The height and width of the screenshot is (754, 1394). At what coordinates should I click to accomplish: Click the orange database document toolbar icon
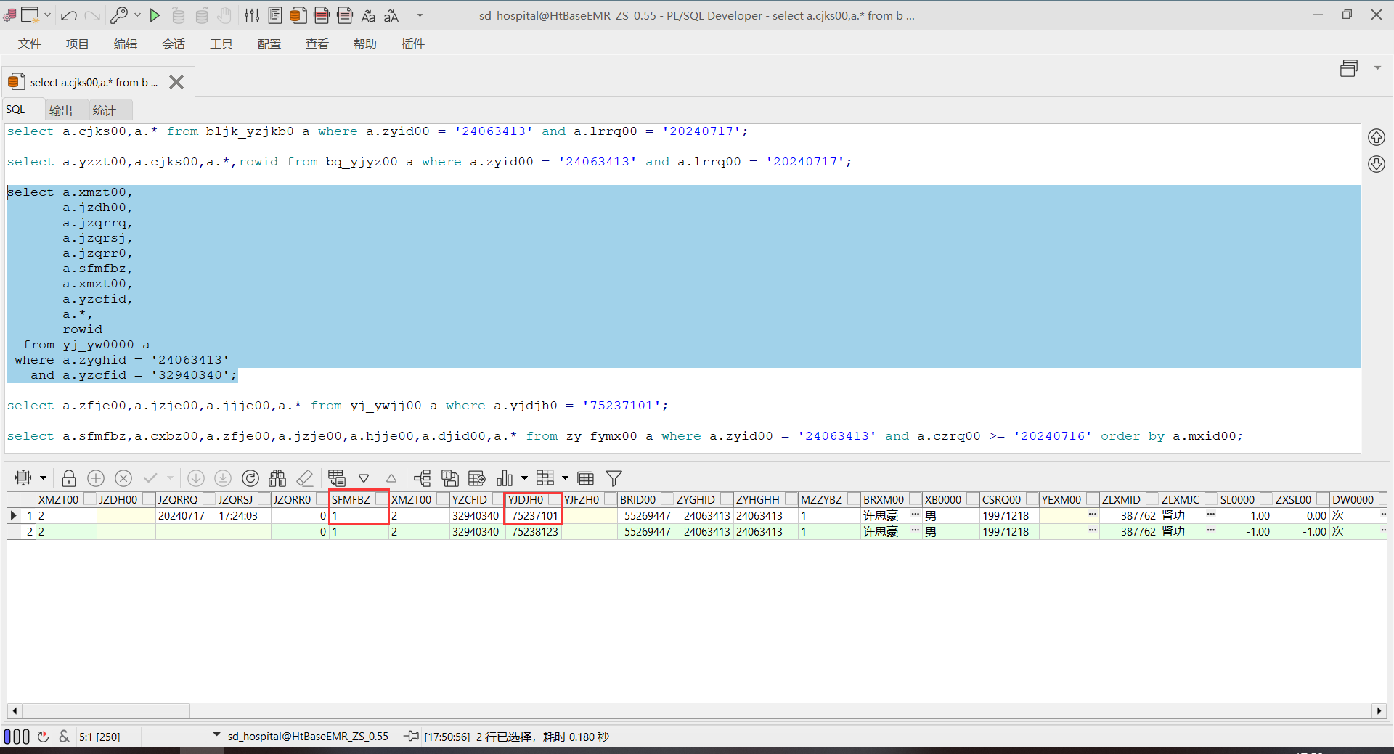tap(298, 15)
